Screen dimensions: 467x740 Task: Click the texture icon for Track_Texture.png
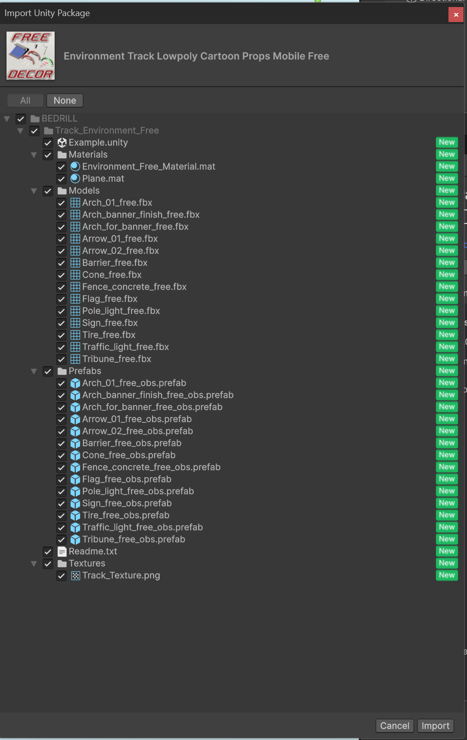tap(75, 576)
